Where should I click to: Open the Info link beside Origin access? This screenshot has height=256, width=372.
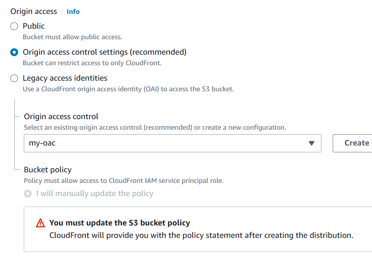[73, 12]
